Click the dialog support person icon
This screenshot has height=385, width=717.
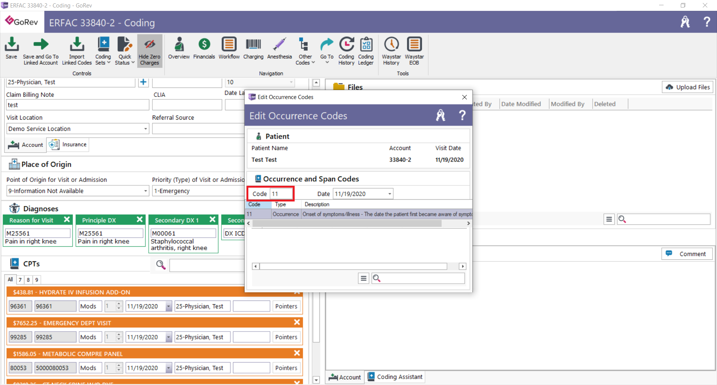pyautogui.click(x=441, y=115)
